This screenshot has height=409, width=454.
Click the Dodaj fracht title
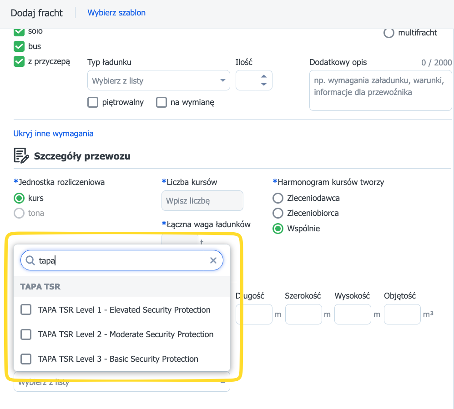point(36,13)
